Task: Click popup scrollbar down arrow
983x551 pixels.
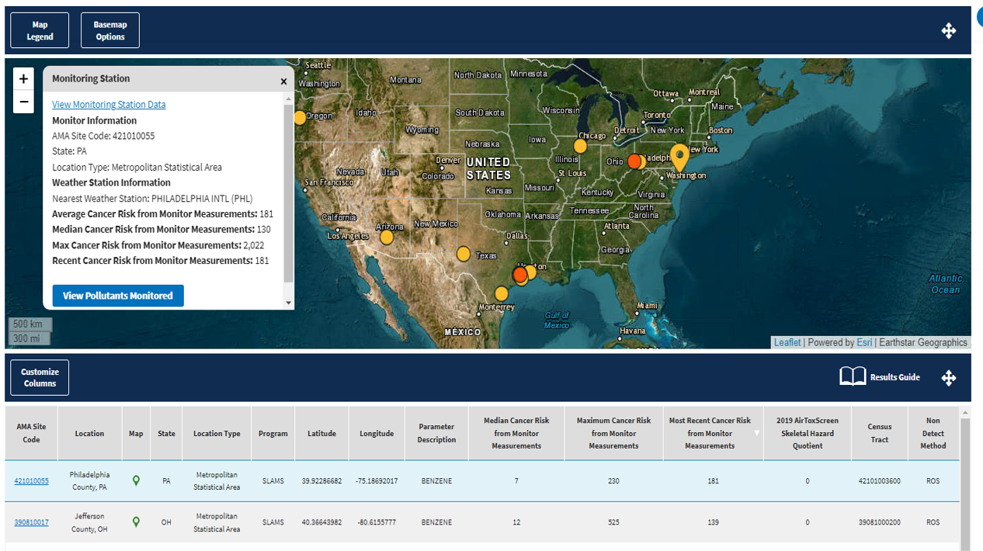Action: 289,303
